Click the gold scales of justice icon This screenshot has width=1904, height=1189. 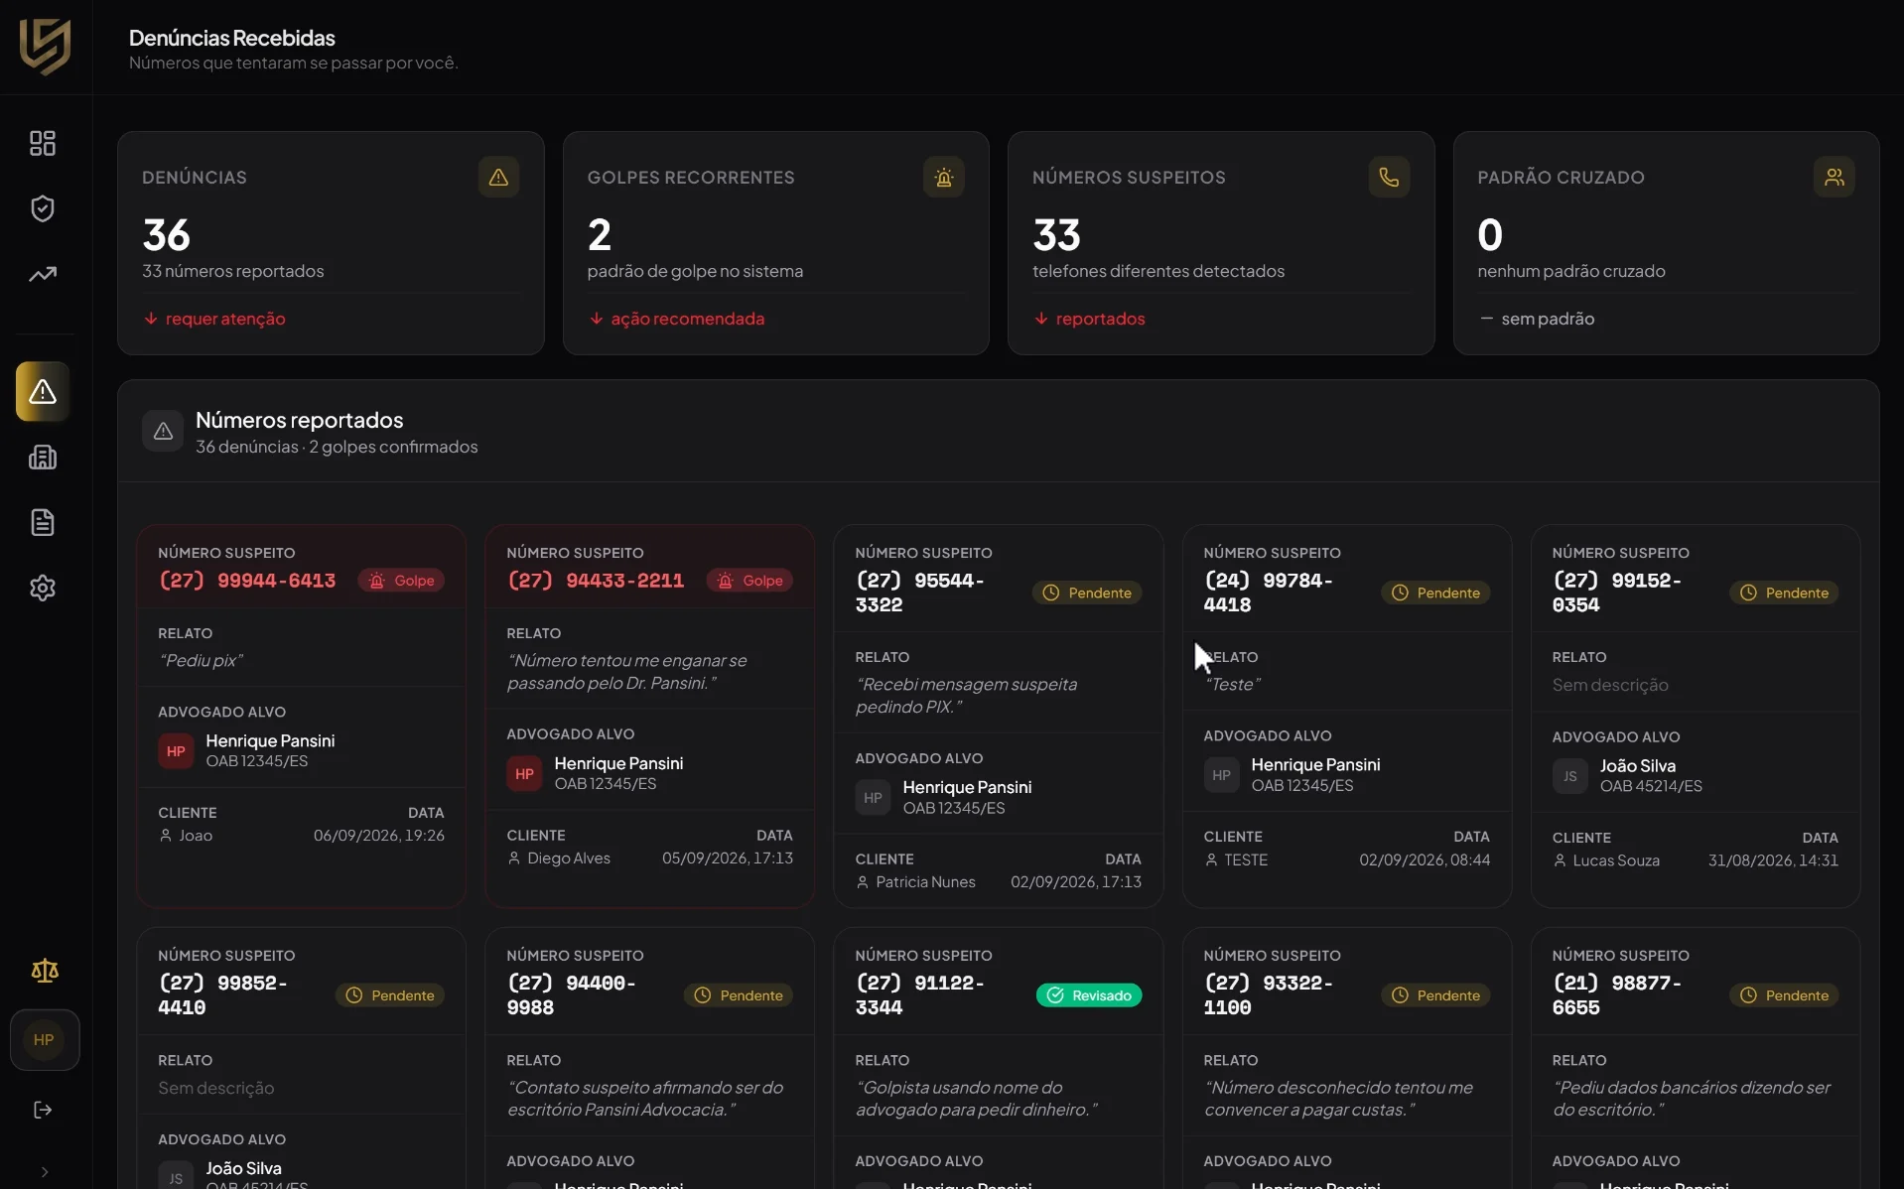point(45,971)
